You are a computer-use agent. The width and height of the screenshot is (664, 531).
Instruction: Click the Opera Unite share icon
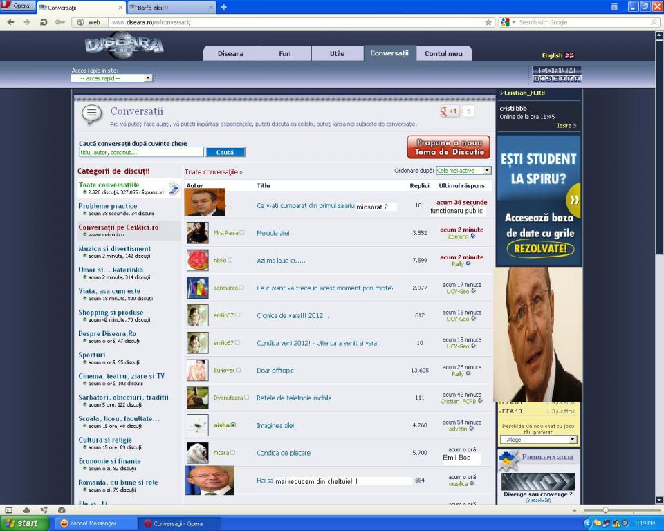44,510
